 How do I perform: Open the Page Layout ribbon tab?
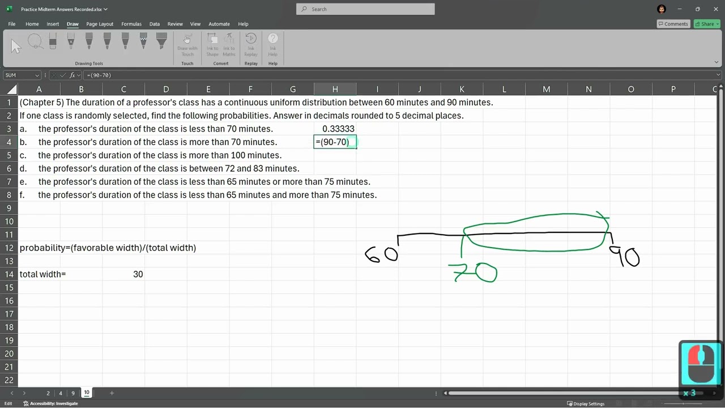[100, 24]
